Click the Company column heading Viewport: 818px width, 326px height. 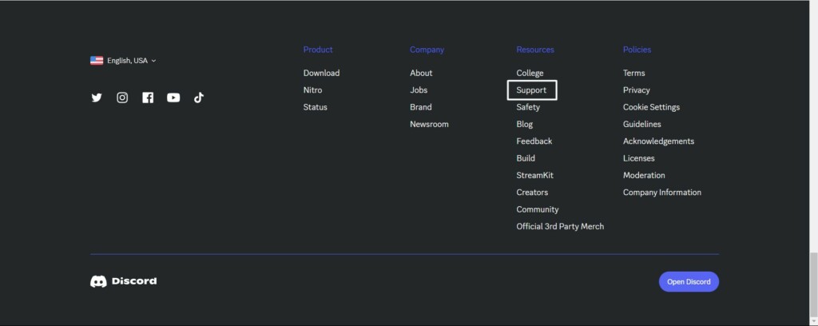[427, 50]
